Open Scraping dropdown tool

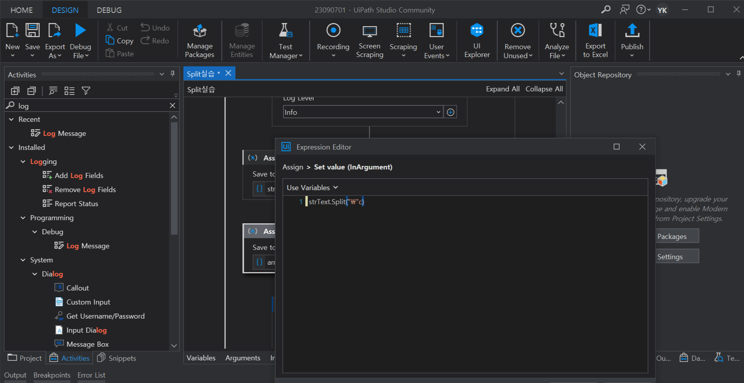coord(403,41)
